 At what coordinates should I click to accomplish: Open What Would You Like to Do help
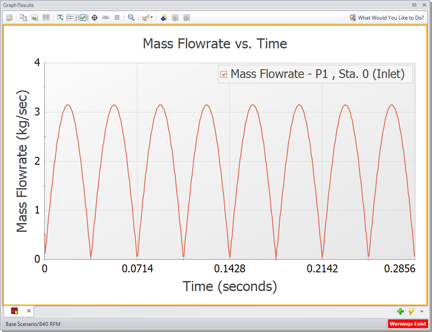point(387,18)
